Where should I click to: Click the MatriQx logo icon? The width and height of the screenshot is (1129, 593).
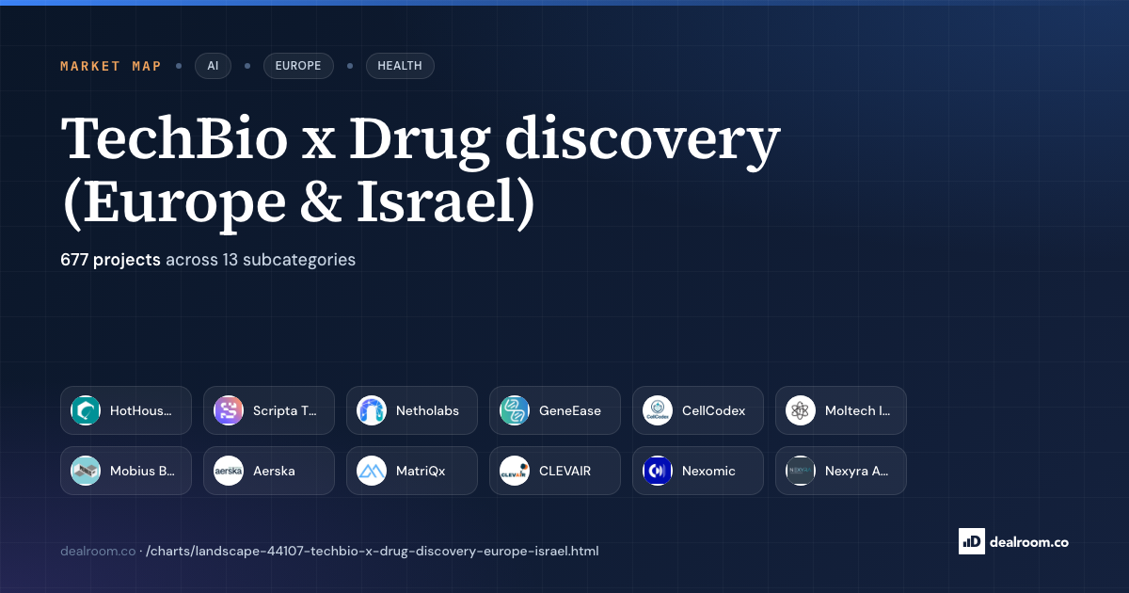[372, 471]
